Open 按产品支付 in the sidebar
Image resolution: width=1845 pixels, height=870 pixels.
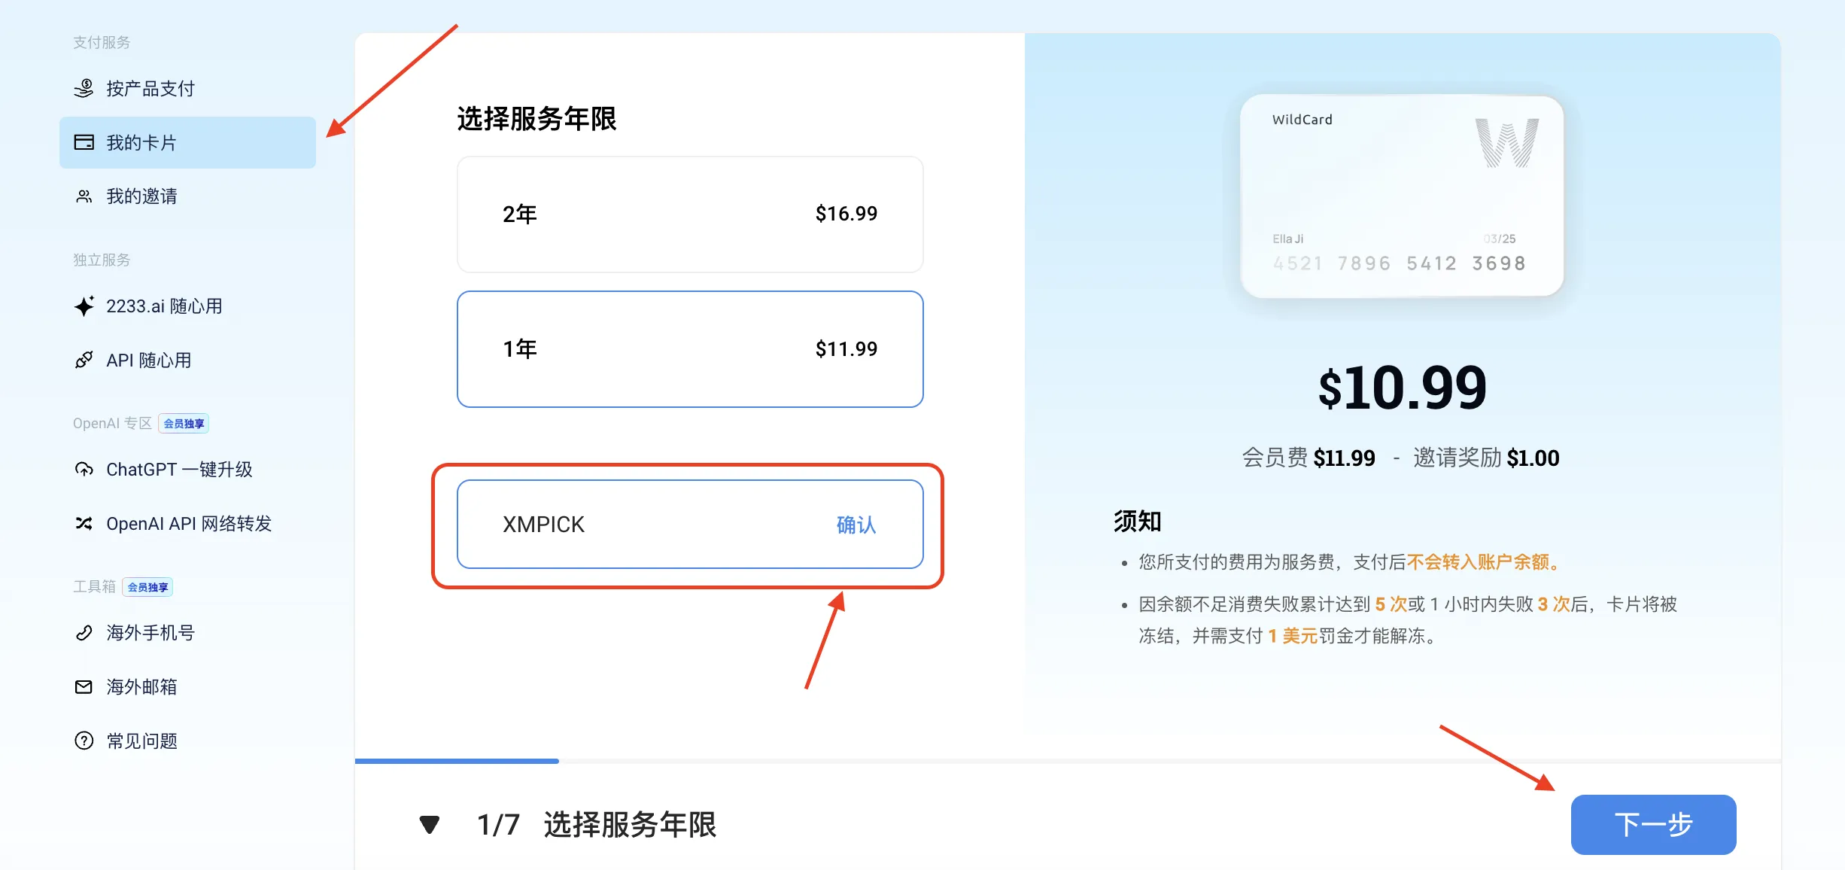point(187,89)
